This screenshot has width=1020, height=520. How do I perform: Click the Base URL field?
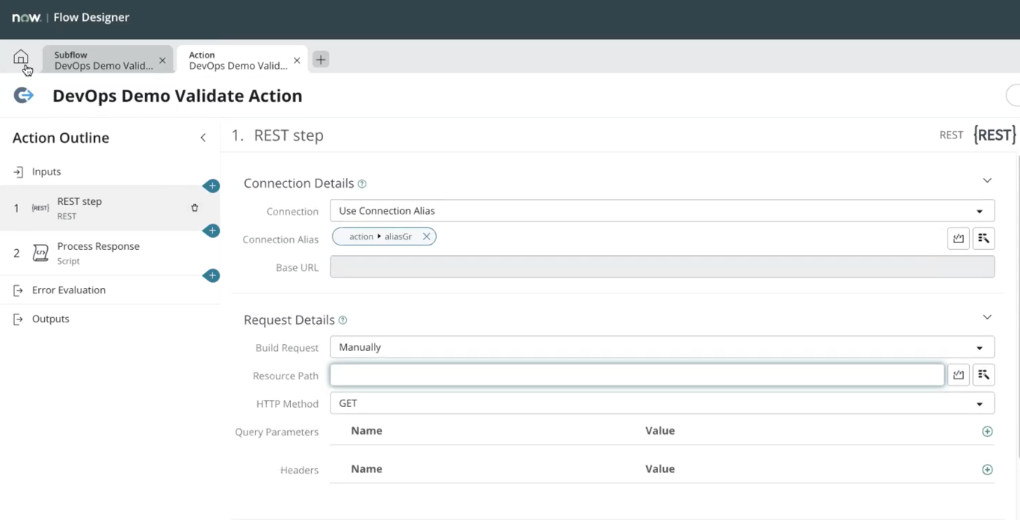coord(662,267)
